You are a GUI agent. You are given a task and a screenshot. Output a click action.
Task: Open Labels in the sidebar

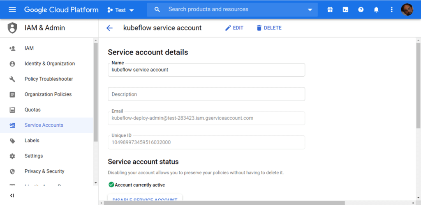(47, 141)
